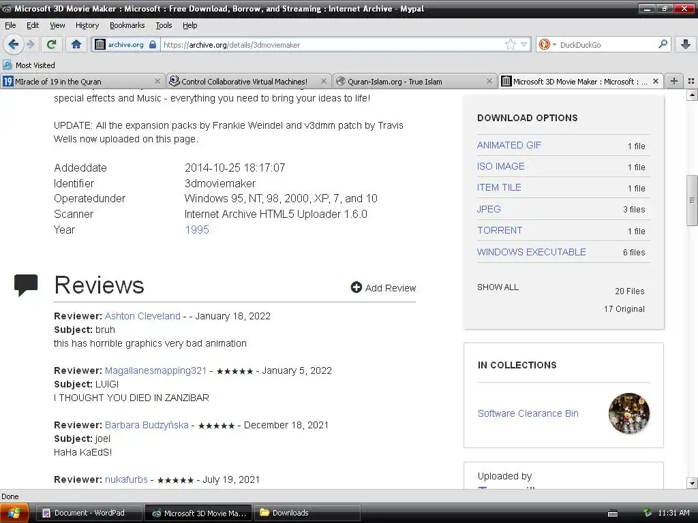
Task: Click the browser Back arrow button
Action: 13,44
